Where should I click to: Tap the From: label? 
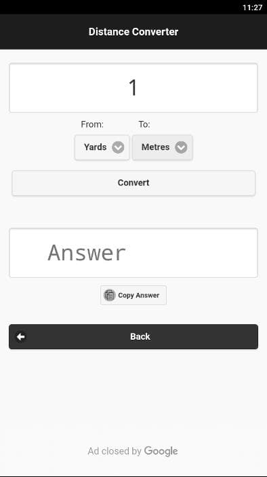[x=92, y=124]
